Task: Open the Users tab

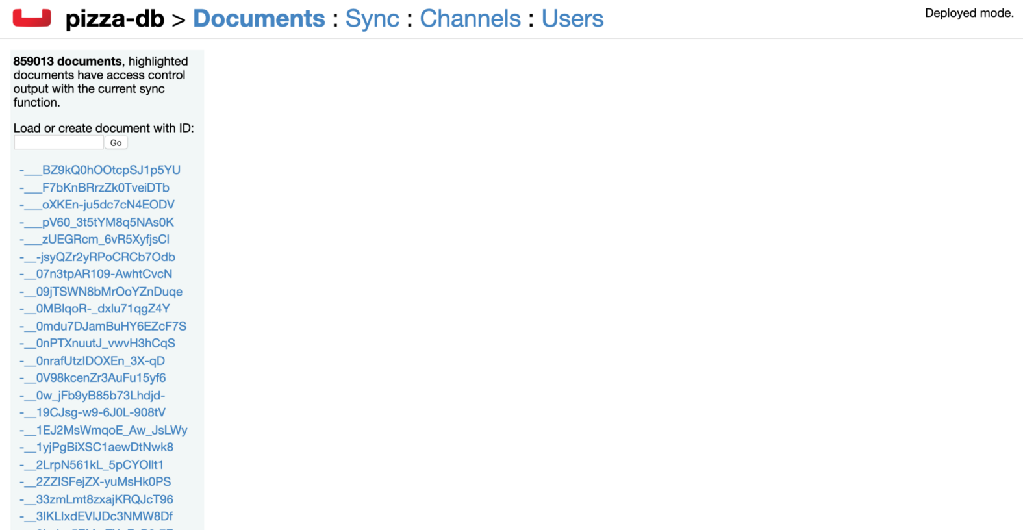Action: coord(572,19)
